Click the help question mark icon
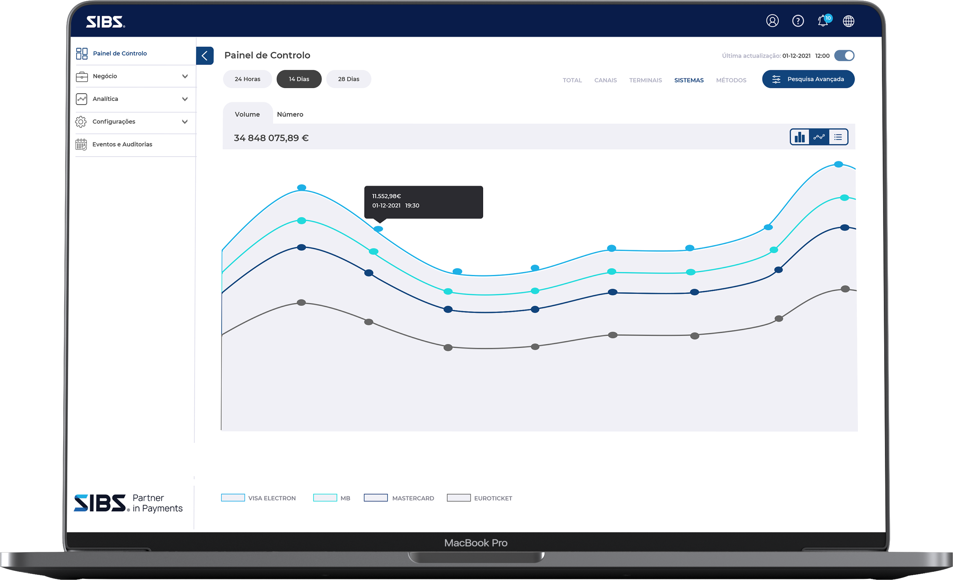 [797, 21]
